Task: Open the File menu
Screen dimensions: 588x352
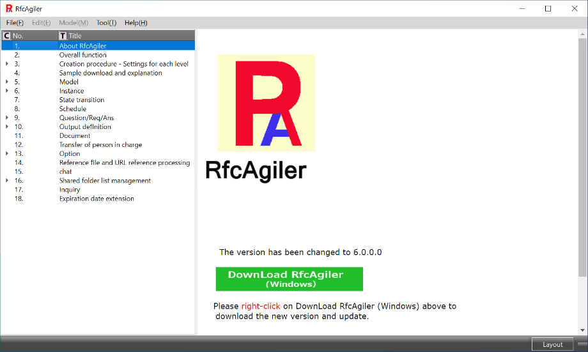Action: tap(15, 22)
